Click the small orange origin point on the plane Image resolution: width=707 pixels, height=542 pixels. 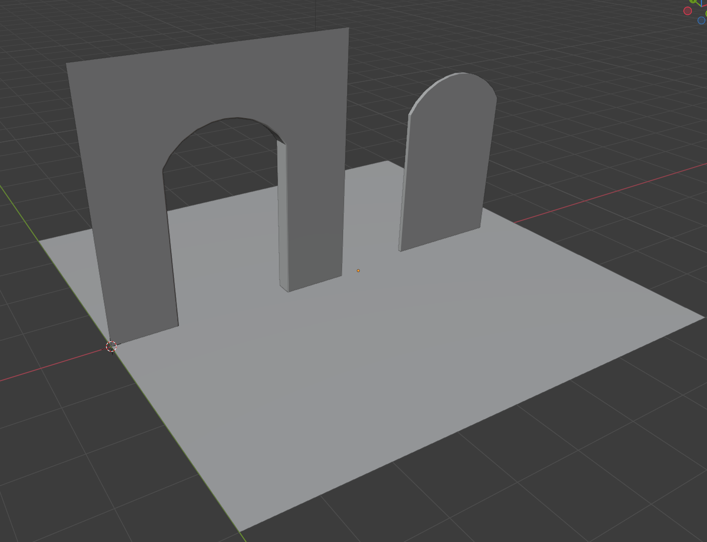tap(359, 270)
